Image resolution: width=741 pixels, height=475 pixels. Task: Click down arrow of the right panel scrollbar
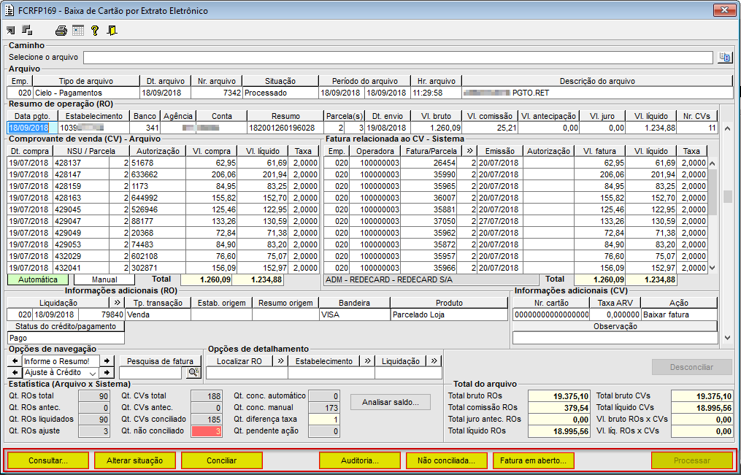[727, 338]
